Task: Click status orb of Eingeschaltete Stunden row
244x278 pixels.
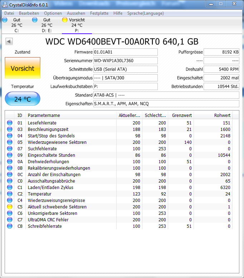Action: [10, 155]
